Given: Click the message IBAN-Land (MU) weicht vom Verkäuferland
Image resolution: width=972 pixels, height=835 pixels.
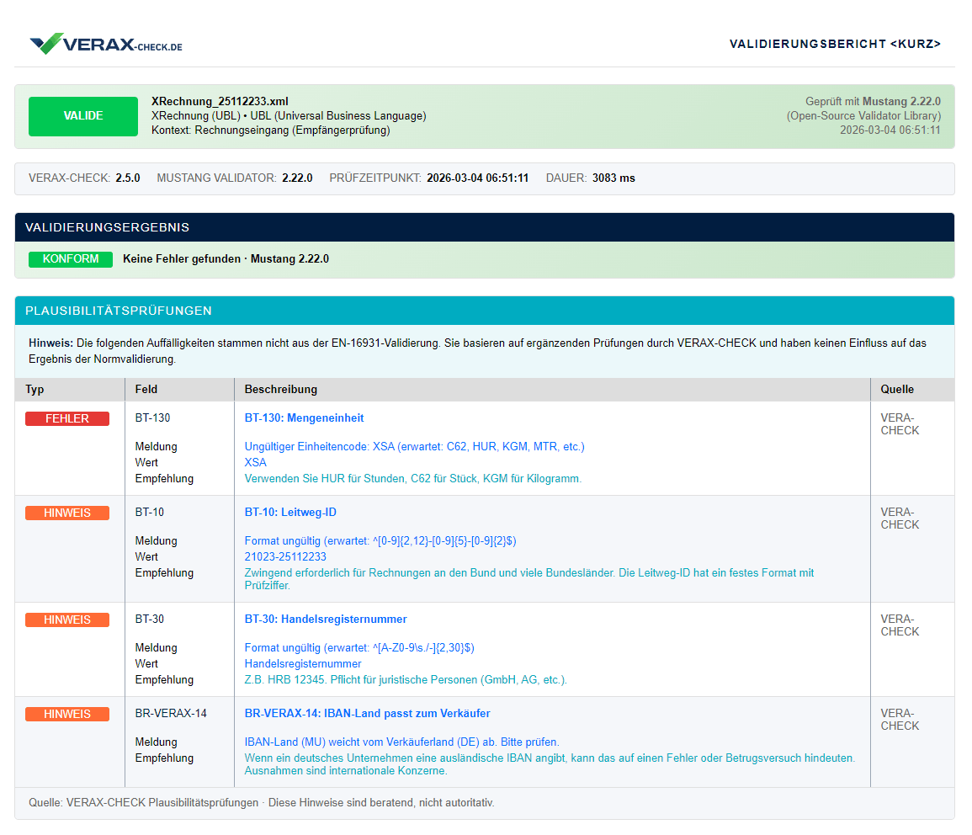Looking at the screenshot, I should pyautogui.click(x=401, y=742).
